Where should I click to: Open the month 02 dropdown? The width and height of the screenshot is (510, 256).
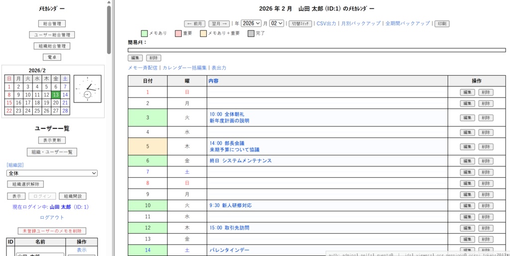click(276, 23)
